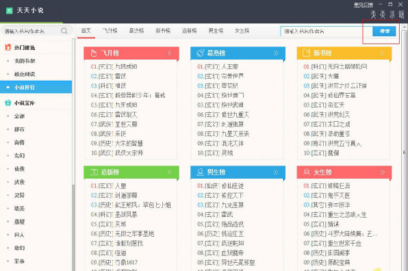
Task: Click the main content vertical scrollbar
Action: (405, 152)
